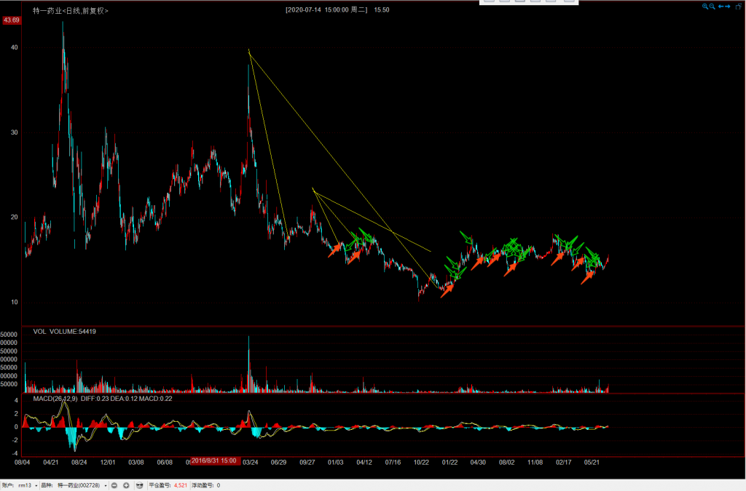Viewport: 746px width, 491px height.
Task: Click the zoom out magnifier icon
Action: tap(712, 7)
